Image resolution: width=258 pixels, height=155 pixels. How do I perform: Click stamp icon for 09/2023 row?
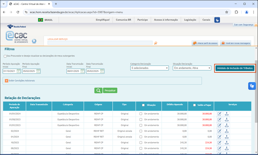tap(227, 148)
